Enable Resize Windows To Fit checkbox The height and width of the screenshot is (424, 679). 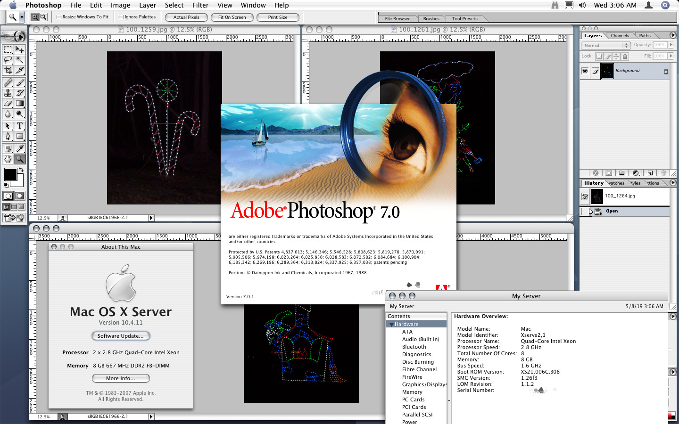[x=59, y=17]
